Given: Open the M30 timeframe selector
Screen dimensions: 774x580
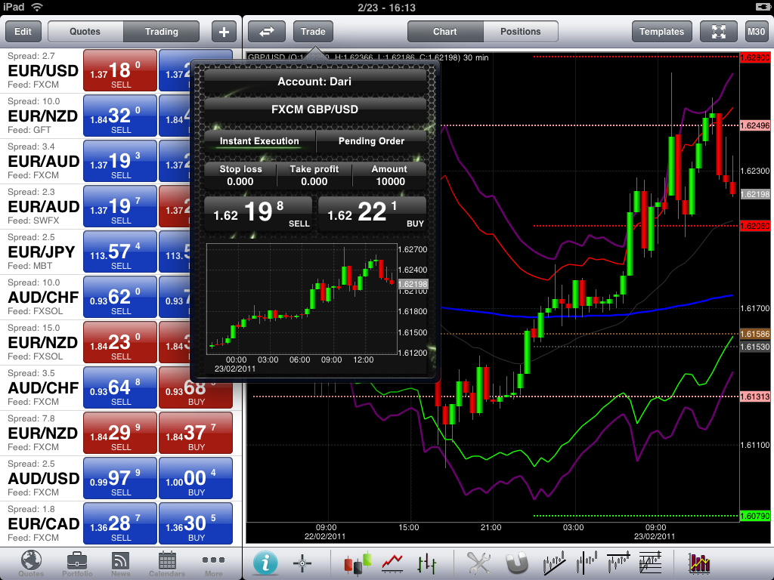Looking at the screenshot, I should coord(755,32).
